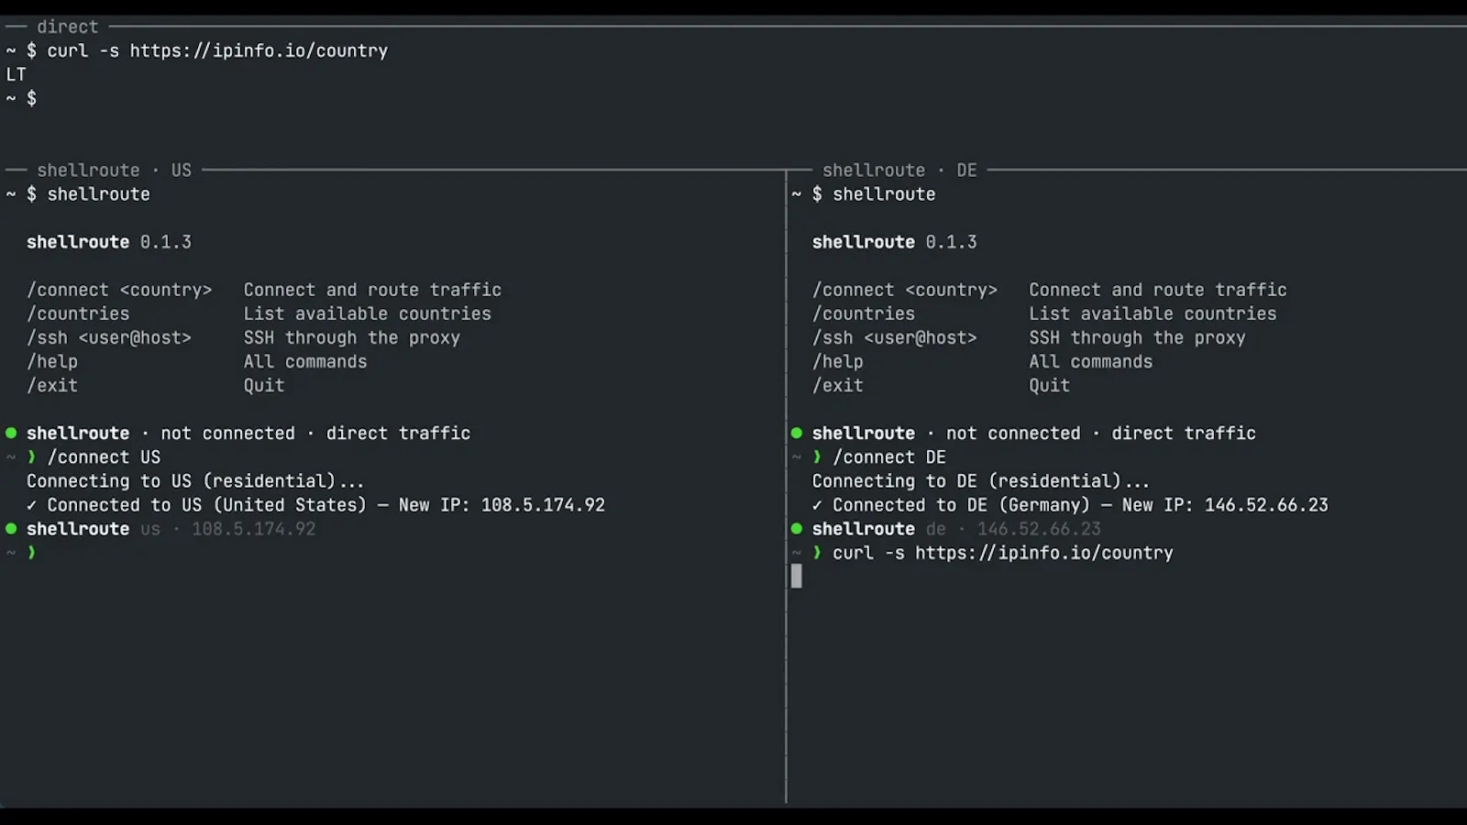Click the empty prompt in US pane
The width and height of the screenshot is (1467, 825).
[21, 553]
